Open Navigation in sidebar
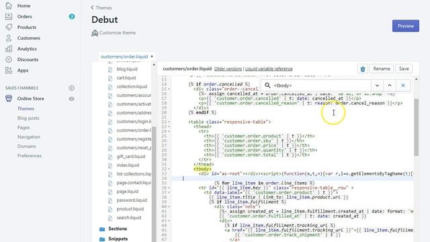 (x=28, y=136)
